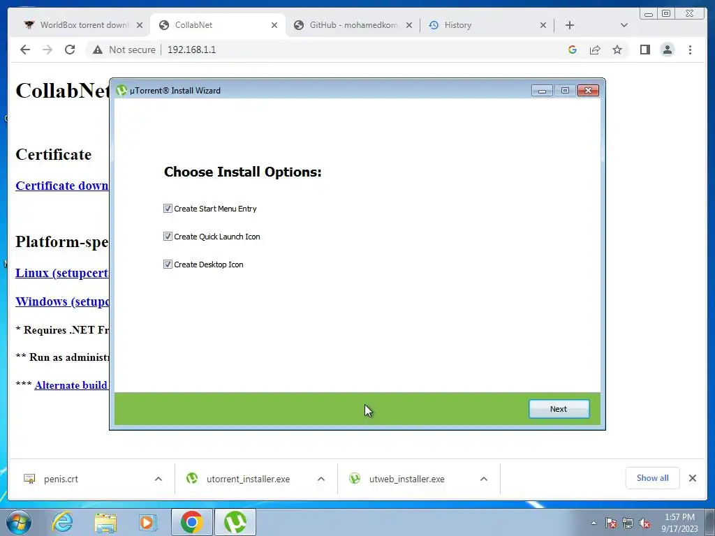Expand options for utweb_installer.exe
This screenshot has width=715, height=536.
click(x=484, y=479)
